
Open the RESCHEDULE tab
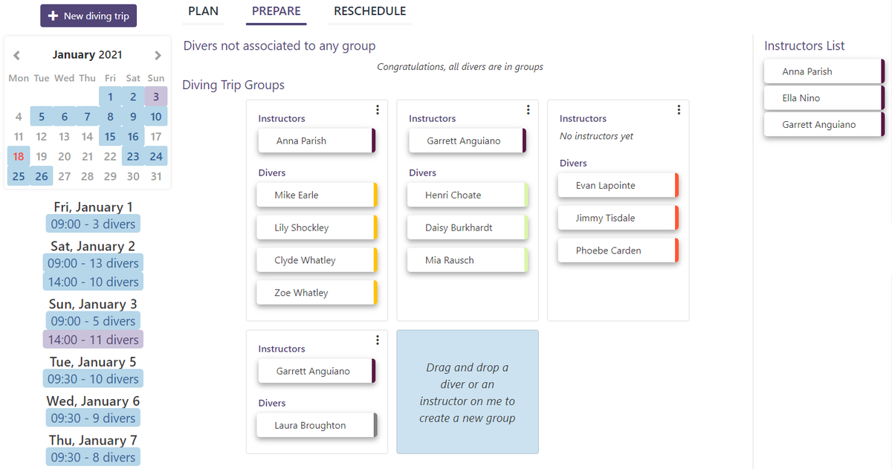coord(370,11)
